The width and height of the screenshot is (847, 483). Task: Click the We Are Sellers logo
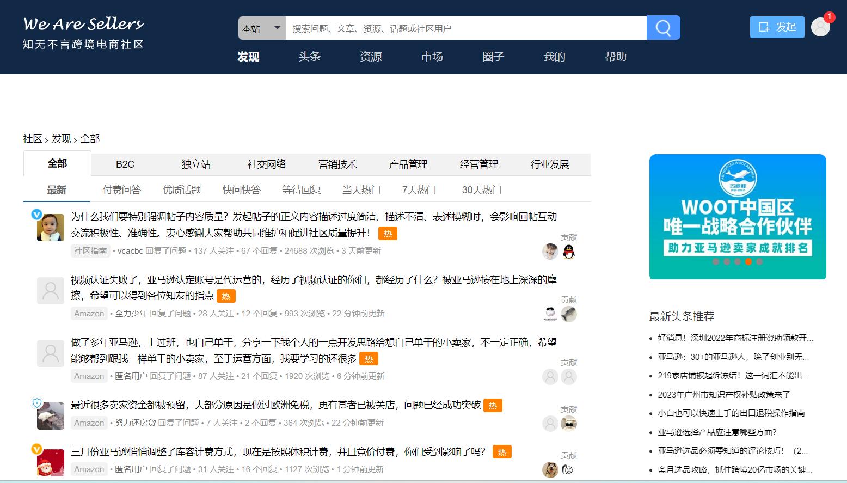point(82,24)
